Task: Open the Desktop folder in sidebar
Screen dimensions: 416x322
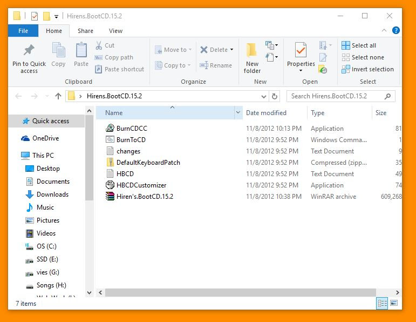Action: pyautogui.click(x=43, y=169)
